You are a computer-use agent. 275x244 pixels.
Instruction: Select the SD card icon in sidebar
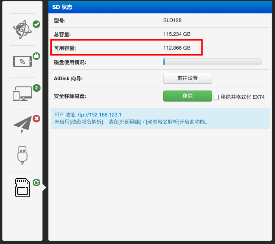[x=22, y=188]
